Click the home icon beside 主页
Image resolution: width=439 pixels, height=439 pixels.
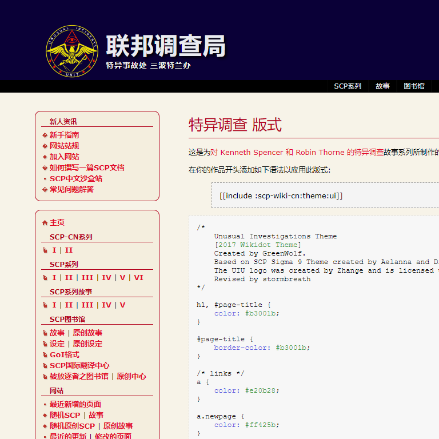coord(45,223)
